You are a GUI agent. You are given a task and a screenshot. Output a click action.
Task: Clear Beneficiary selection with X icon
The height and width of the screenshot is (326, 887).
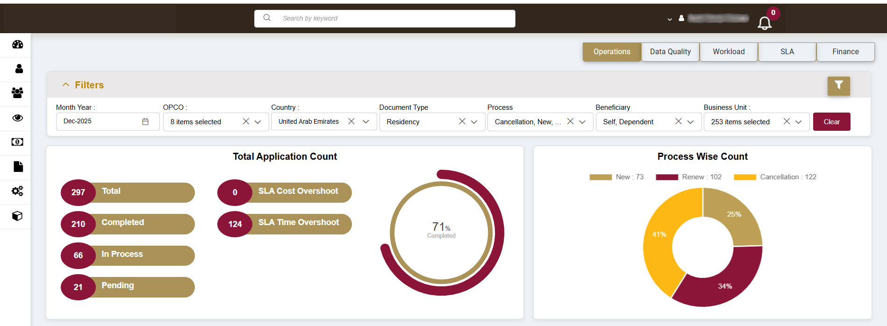click(679, 121)
